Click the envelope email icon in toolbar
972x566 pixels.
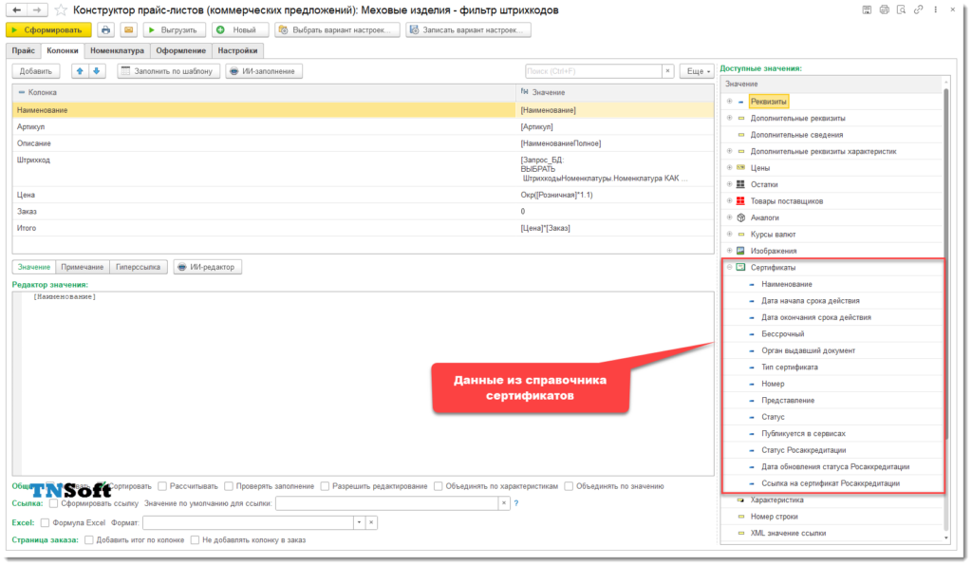(x=128, y=29)
